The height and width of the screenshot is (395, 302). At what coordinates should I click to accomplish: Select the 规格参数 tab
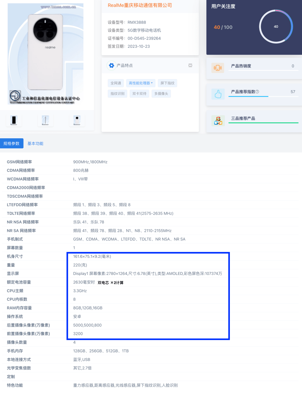point(11,143)
